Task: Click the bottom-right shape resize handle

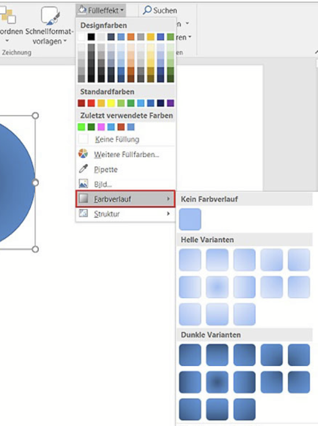Action: [35, 249]
